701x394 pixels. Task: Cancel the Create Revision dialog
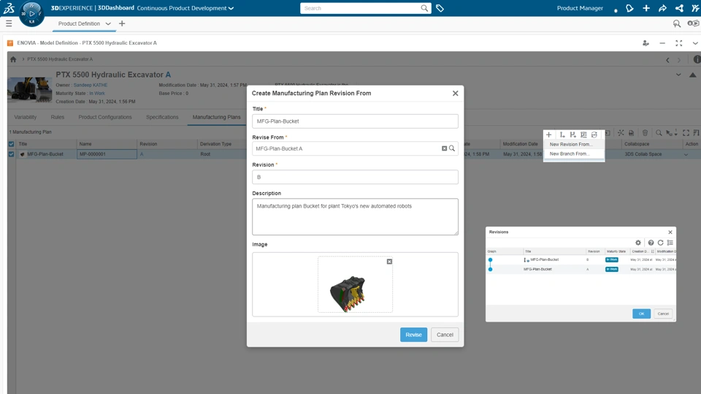click(445, 335)
